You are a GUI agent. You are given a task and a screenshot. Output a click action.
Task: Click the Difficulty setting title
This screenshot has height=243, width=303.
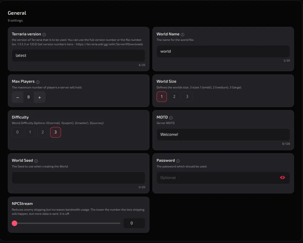click(x=20, y=117)
